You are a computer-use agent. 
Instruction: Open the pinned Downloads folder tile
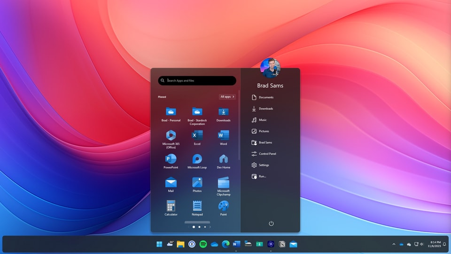[224, 115]
